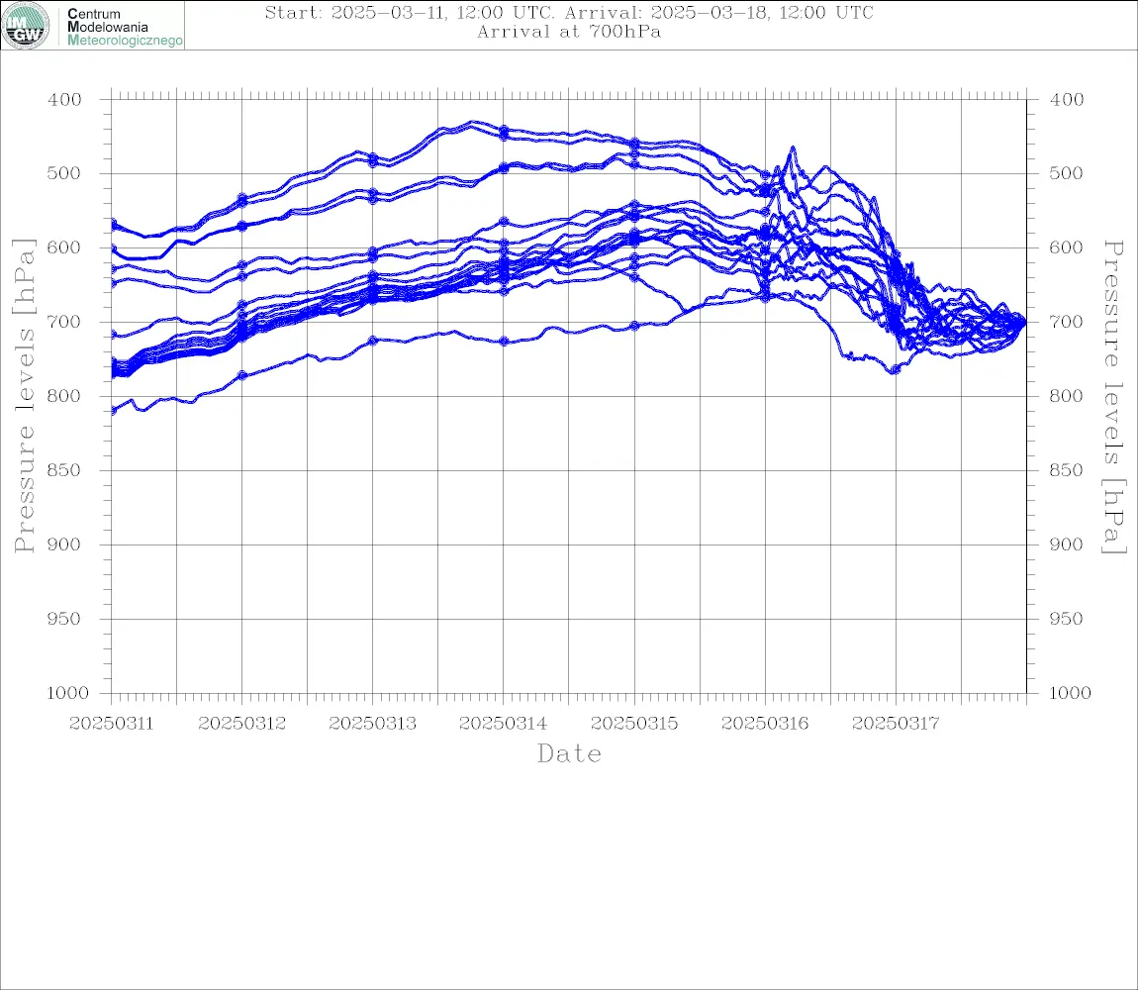Screen dimensions: 1138x990
Task: Click the 20250316 date label
Action: click(x=765, y=724)
